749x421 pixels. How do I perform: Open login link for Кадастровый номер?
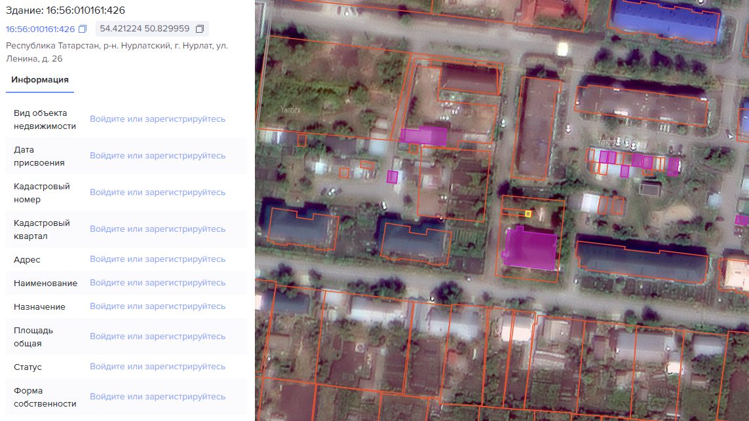[x=158, y=193]
